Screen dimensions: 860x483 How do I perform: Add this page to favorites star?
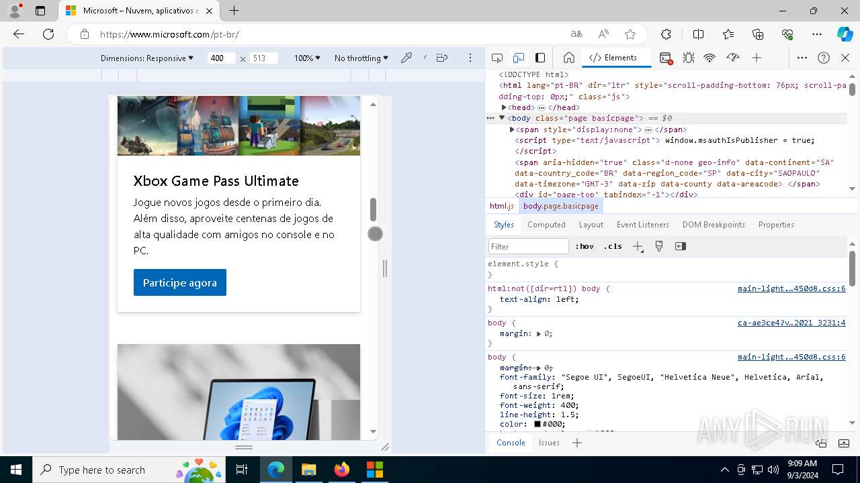[x=630, y=34]
